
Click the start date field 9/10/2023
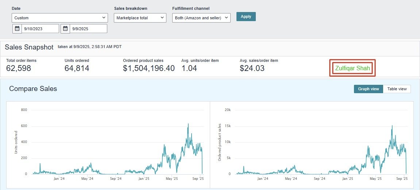[x=40, y=29]
